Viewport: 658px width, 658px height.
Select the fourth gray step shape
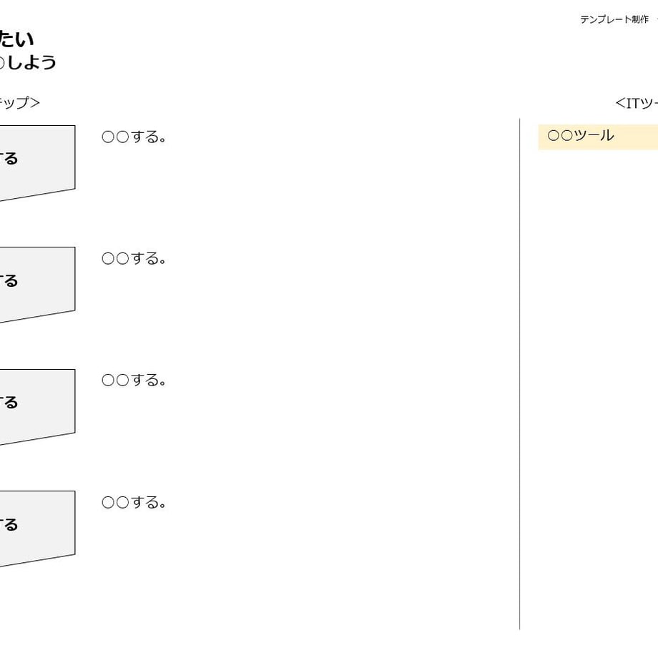click(x=37, y=529)
